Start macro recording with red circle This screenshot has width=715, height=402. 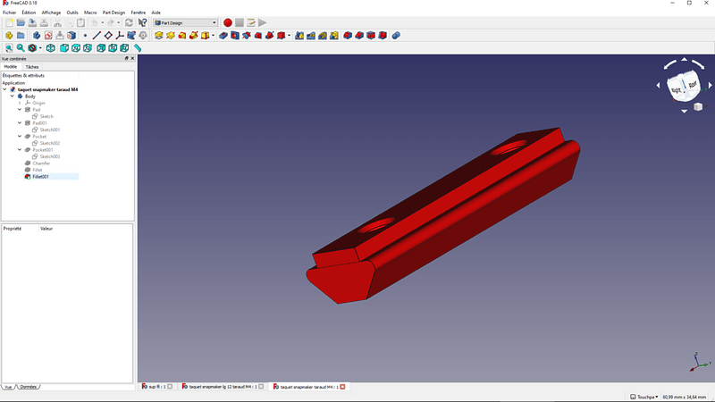(x=228, y=23)
